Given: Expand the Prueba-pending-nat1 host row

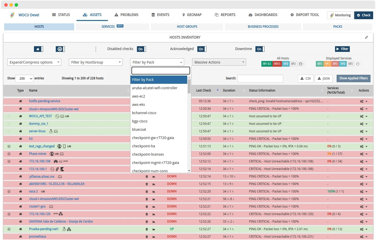Looking at the screenshot, I should pos(9,229).
